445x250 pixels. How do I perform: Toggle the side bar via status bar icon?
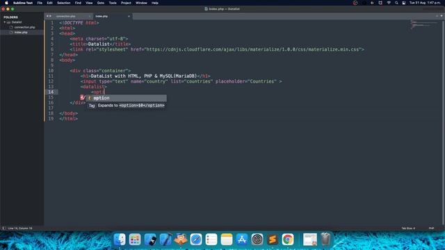click(3, 228)
